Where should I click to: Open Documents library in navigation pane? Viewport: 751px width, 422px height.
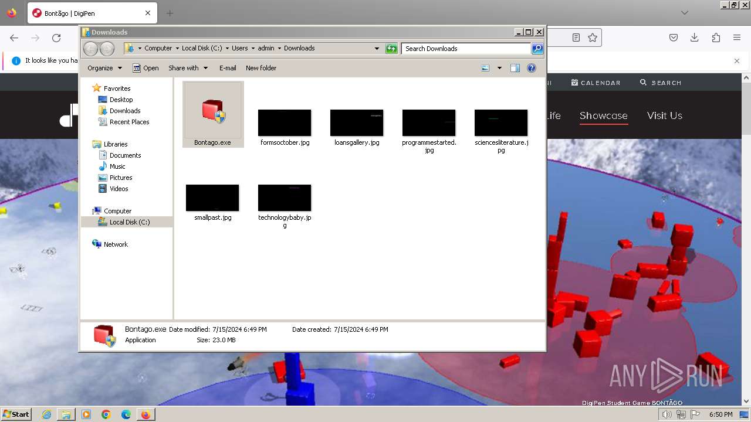(x=125, y=155)
